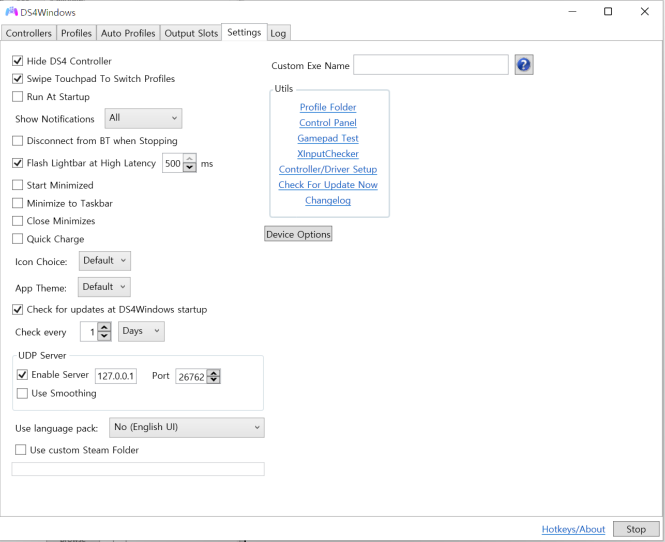Open the Changelog link
665x542 pixels.
(x=328, y=200)
